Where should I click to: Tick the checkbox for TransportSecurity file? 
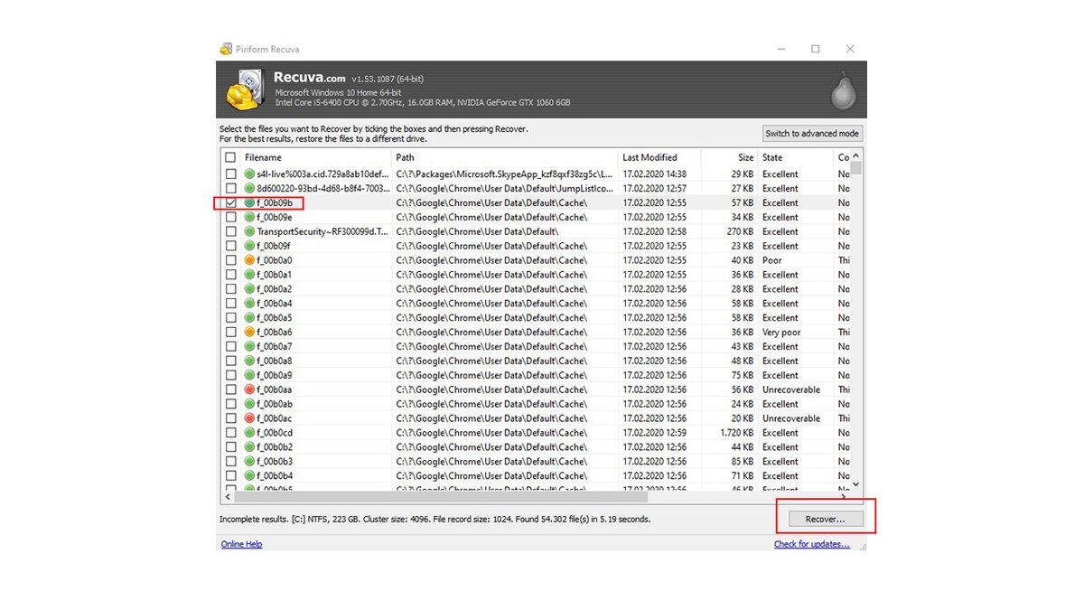point(230,231)
